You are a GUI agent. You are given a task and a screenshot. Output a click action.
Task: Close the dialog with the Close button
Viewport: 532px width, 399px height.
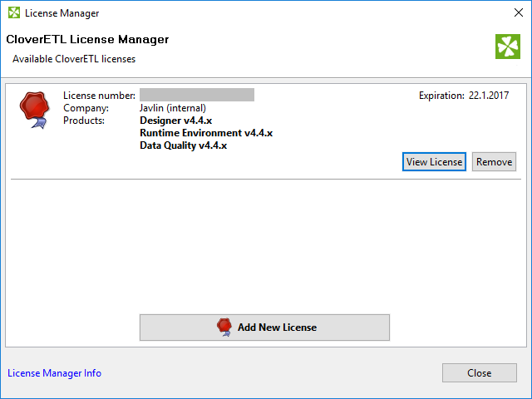479,373
